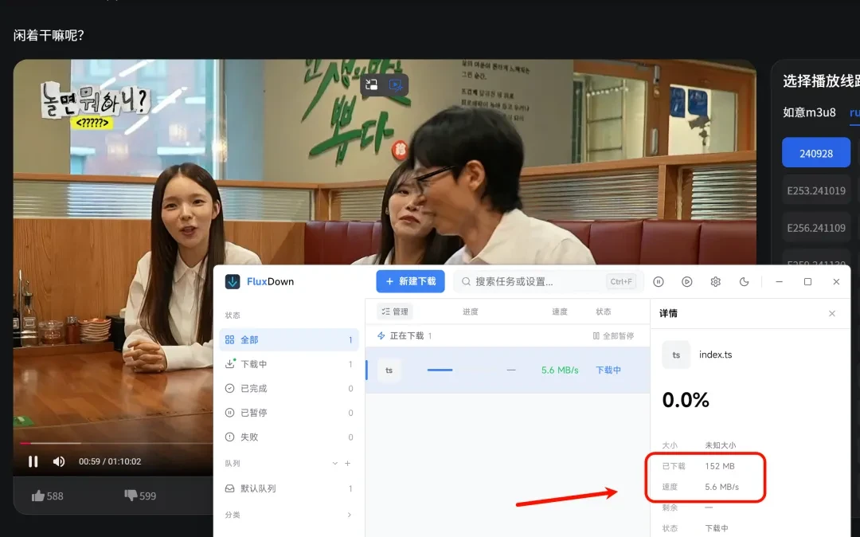The image size is (860, 537).
Task: Select episode 240928 button
Action: point(816,153)
